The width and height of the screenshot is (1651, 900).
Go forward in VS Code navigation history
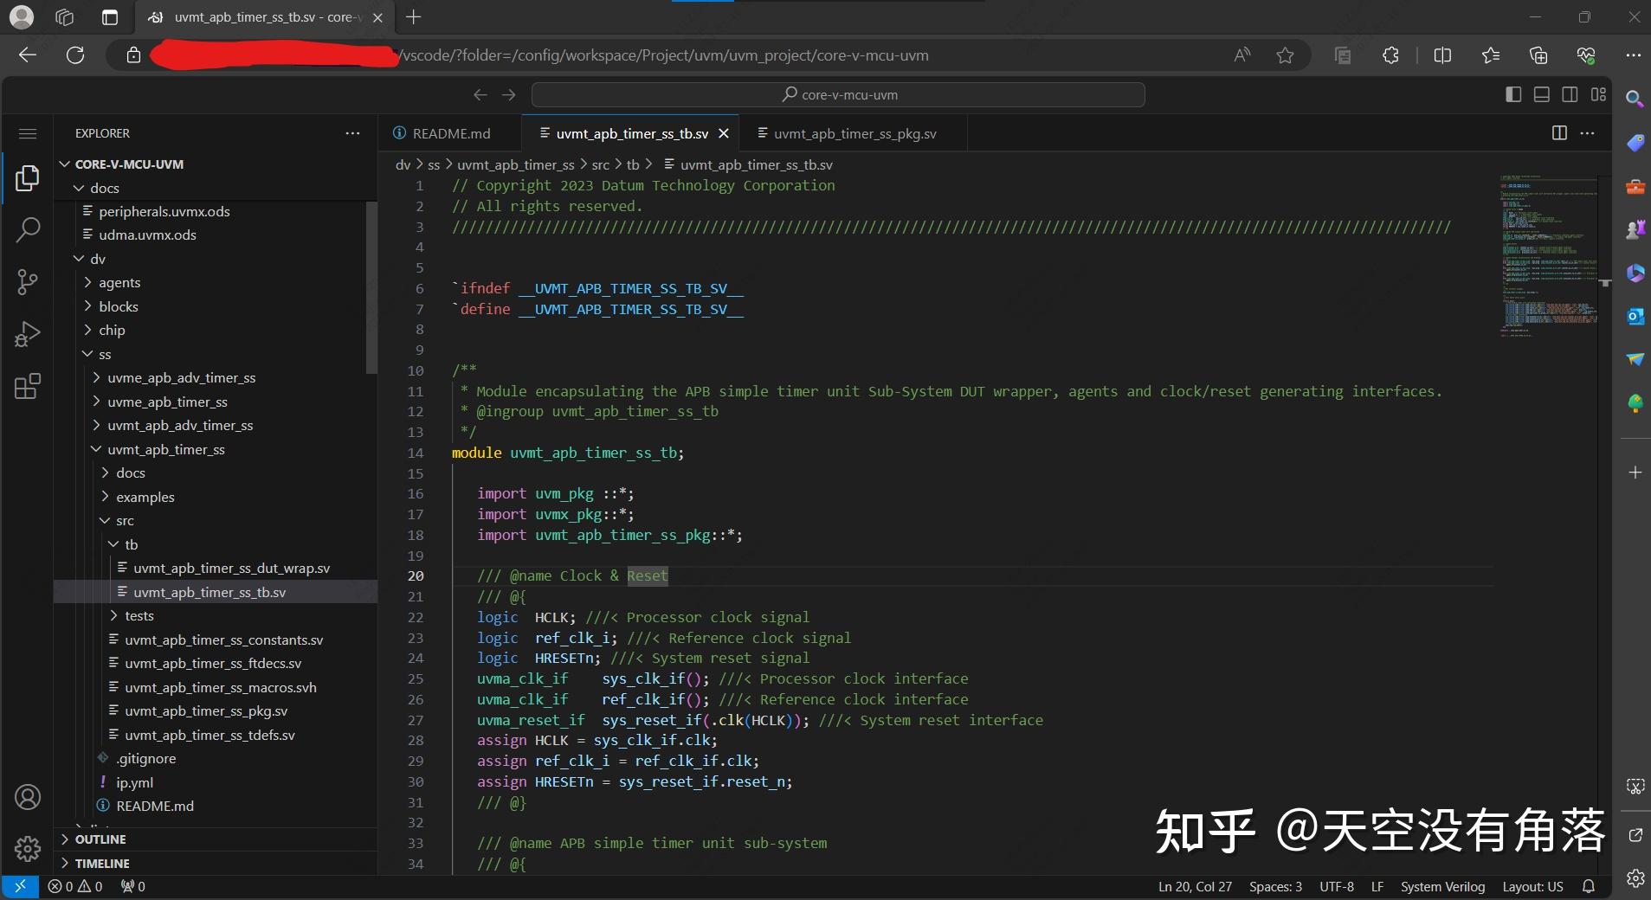(509, 94)
